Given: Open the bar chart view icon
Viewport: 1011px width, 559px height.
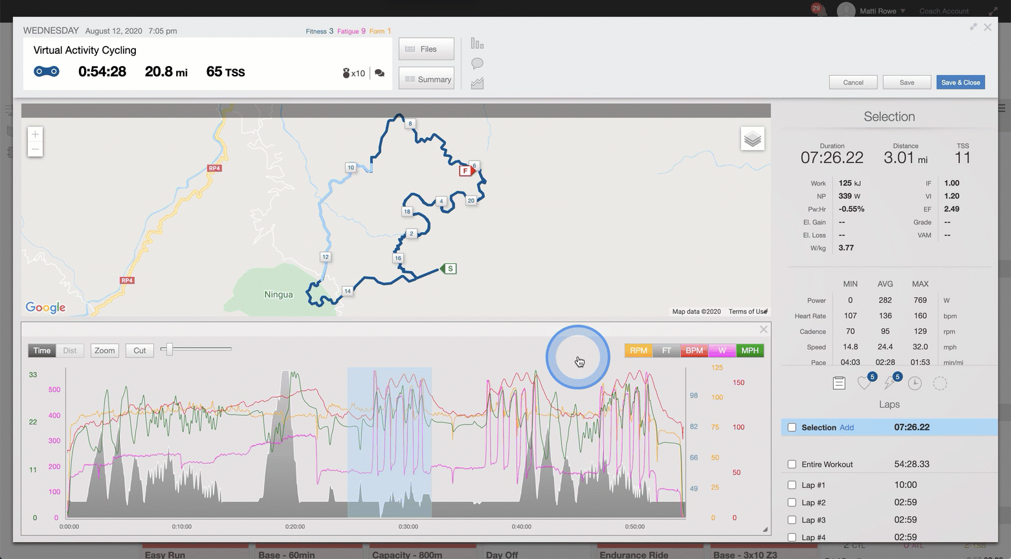Looking at the screenshot, I should pyautogui.click(x=477, y=44).
